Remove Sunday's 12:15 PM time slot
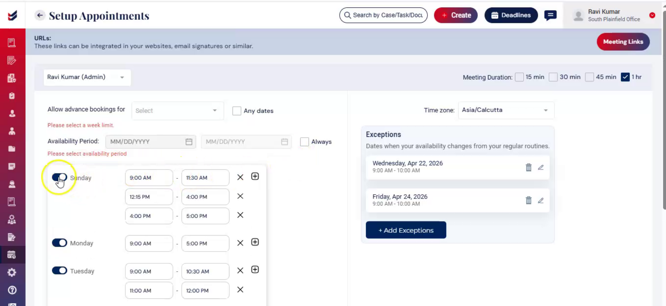 [240, 196]
